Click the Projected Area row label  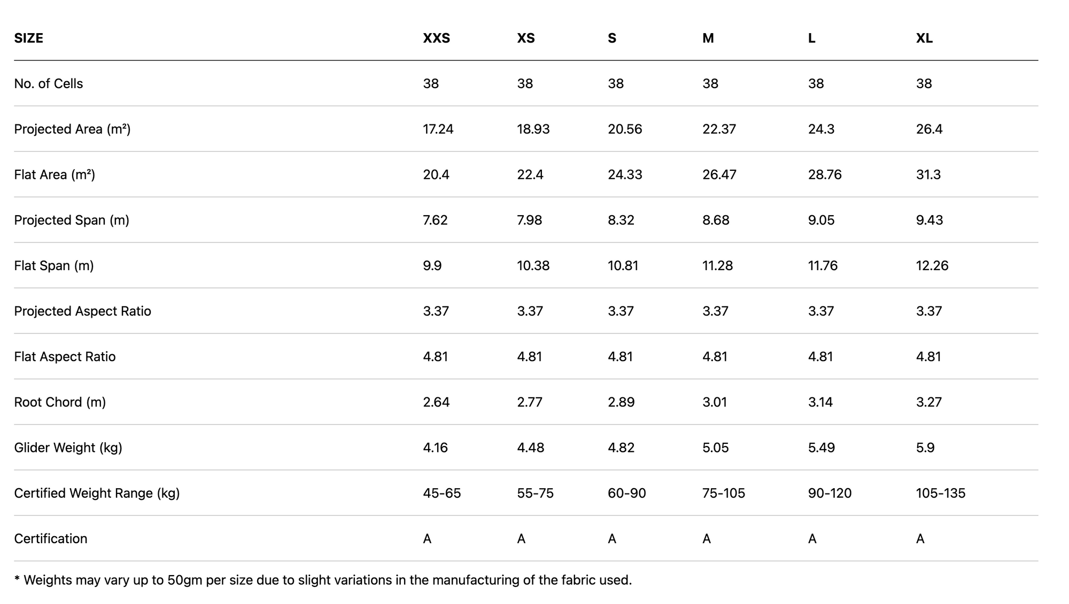(72, 129)
